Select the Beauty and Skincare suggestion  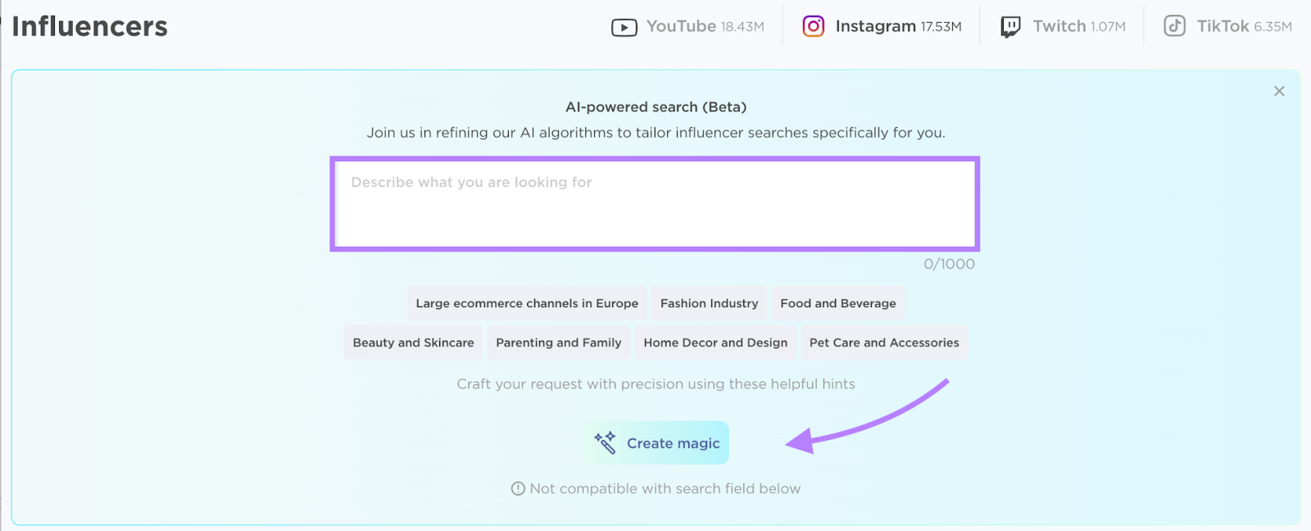pos(413,342)
